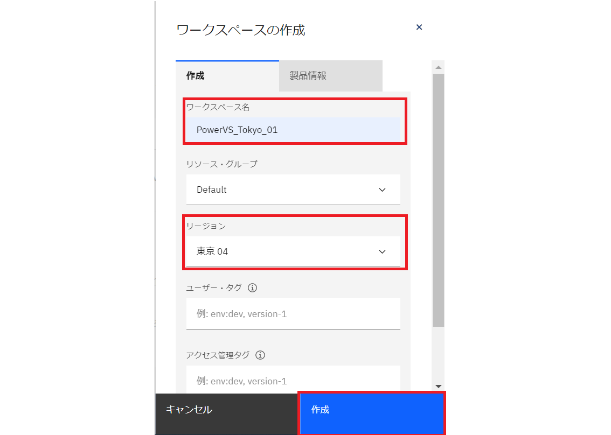Viewport: 611px width, 435px height.
Task: Click the ワークスペース名 field containing PowerVS_Tokyo_01
Action: click(x=293, y=130)
